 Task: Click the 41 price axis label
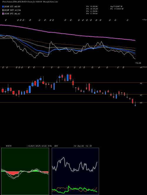141,95
